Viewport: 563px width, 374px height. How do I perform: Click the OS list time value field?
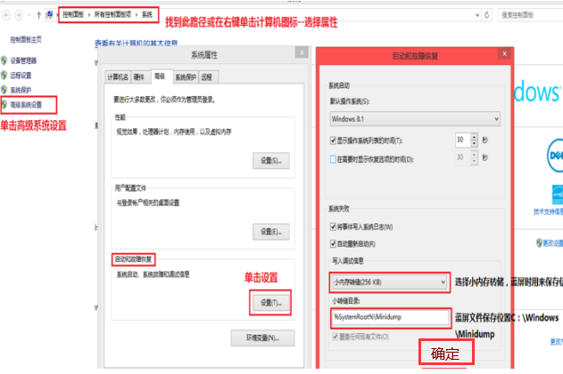tap(462, 140)
